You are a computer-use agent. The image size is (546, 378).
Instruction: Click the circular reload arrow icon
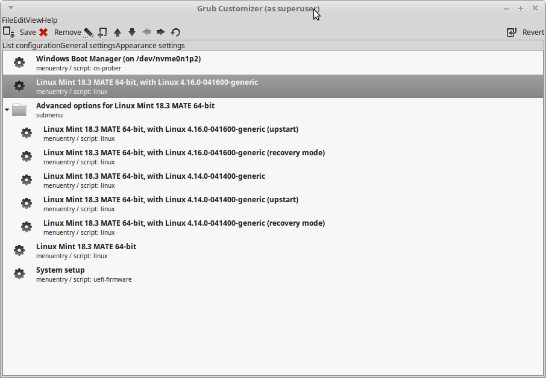pos(175,33)
